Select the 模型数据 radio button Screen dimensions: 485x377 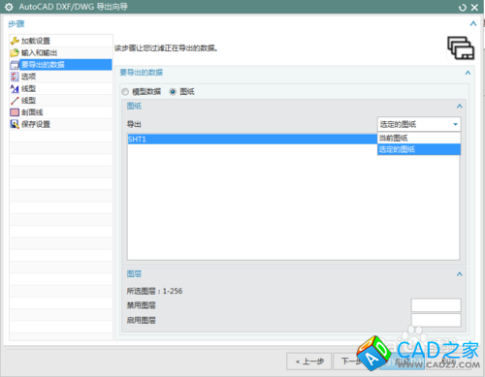tap(125, 92)
